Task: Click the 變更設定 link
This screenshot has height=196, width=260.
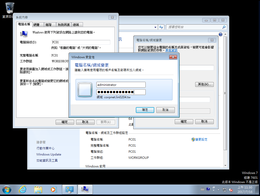Action: (201, 140)
